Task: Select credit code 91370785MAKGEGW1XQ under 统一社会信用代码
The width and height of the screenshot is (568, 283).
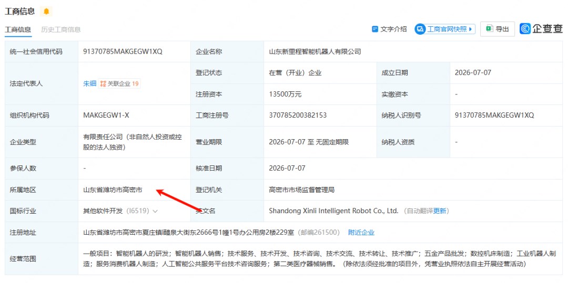Action: (123, 51)
